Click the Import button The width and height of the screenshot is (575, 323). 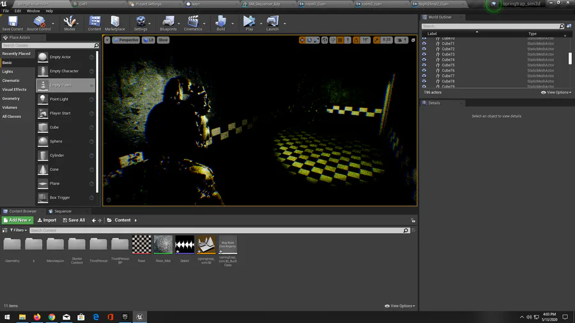(x=46, y=220)
